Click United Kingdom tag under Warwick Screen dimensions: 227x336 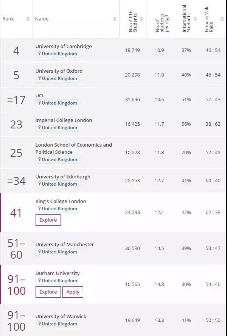(x=59, y=324)
